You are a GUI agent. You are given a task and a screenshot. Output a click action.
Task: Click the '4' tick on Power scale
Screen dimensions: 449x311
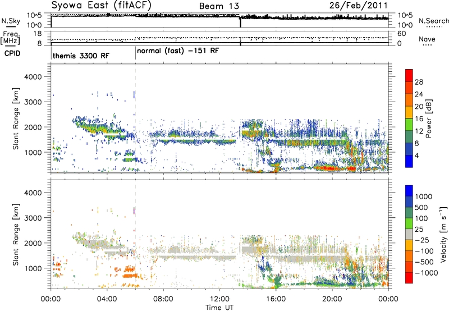coord(416,155)
